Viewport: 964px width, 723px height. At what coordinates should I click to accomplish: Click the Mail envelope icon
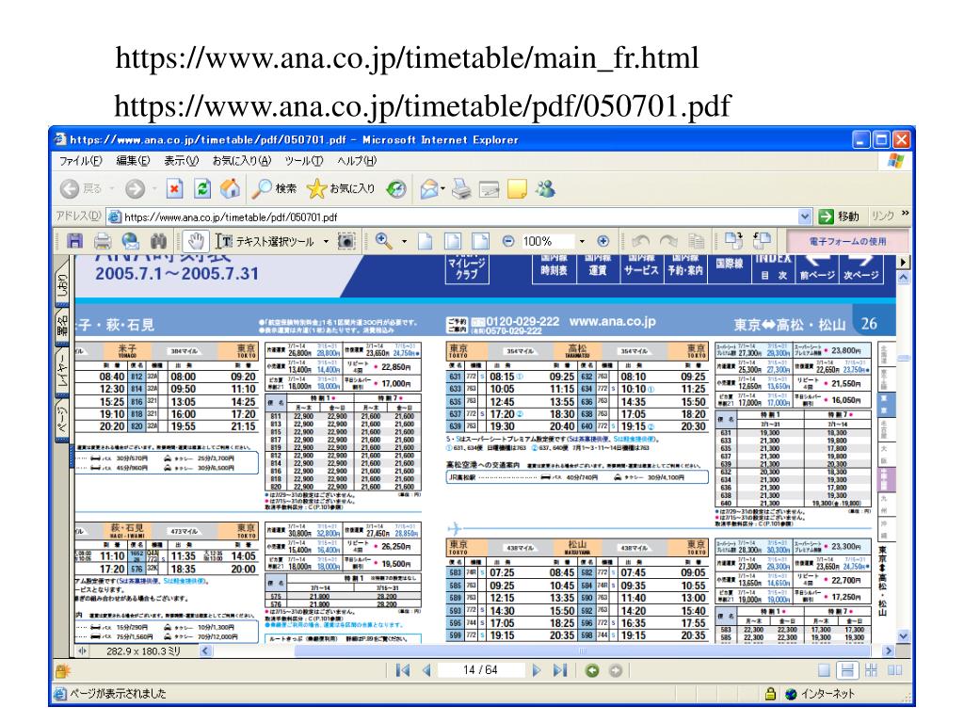[x=429, y=188]
